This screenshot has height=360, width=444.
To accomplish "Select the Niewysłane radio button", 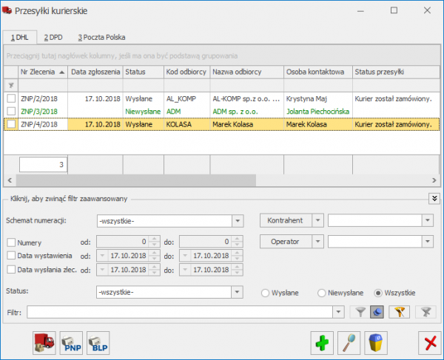I will (322, 293).
